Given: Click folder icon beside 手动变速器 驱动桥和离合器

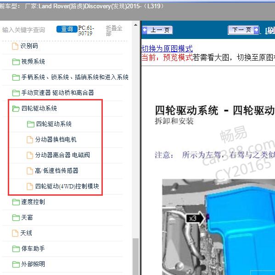Looking at the screenshot, I should pos(16,93).
